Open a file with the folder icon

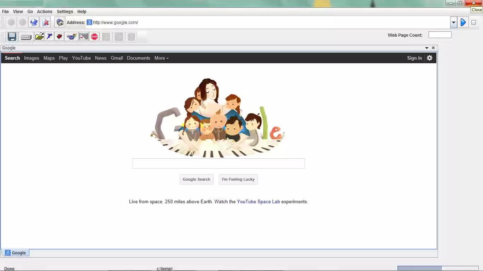point(39,36)
